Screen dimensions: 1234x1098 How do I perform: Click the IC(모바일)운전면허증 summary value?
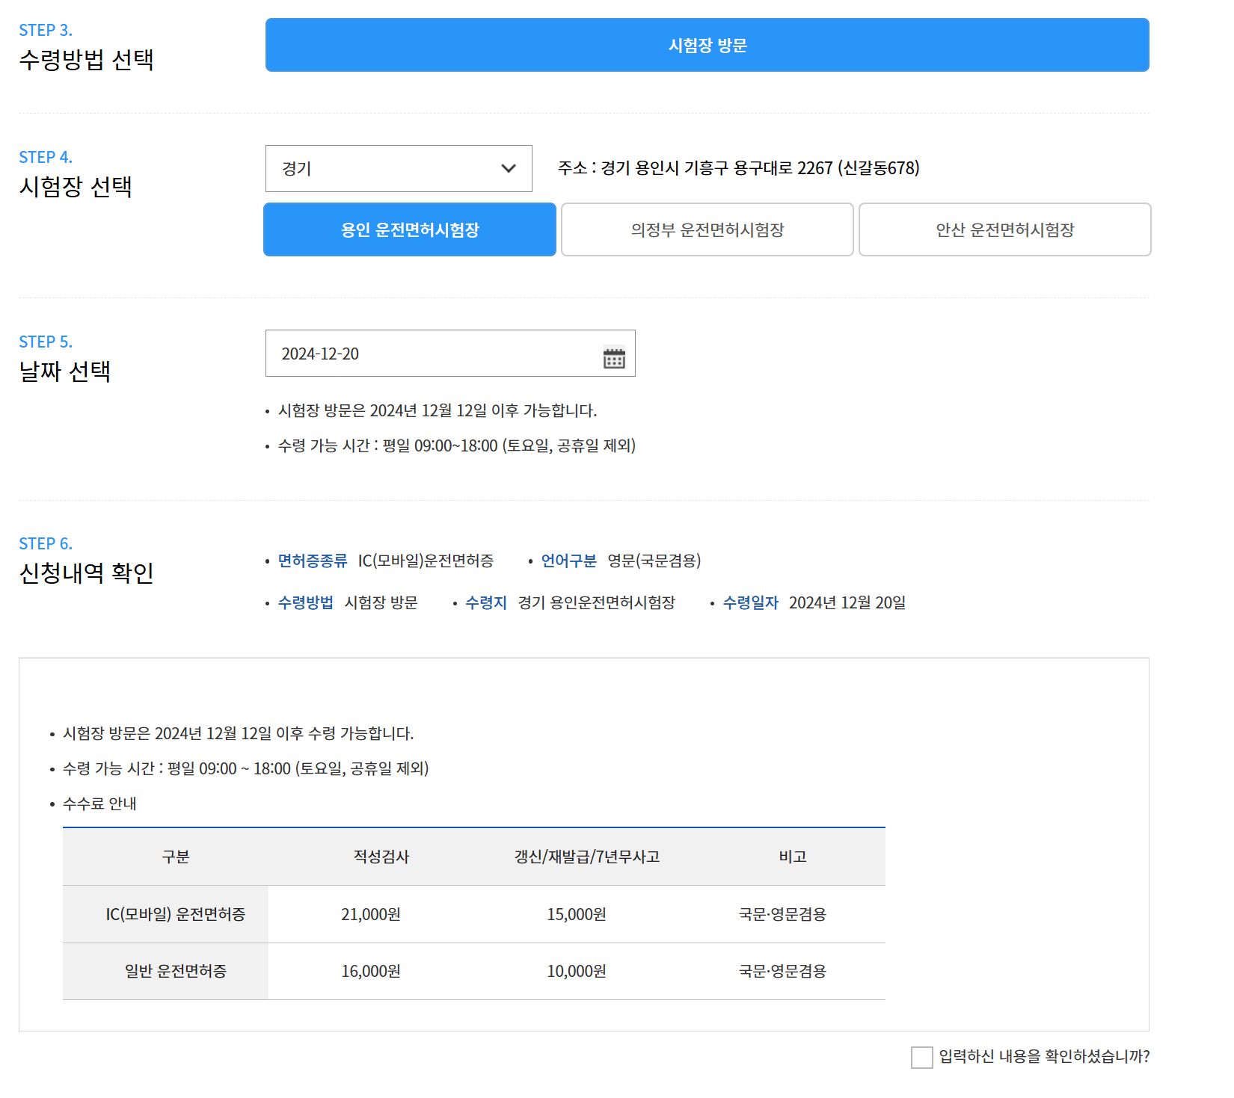pyautogui.click(x=426, y=561)
